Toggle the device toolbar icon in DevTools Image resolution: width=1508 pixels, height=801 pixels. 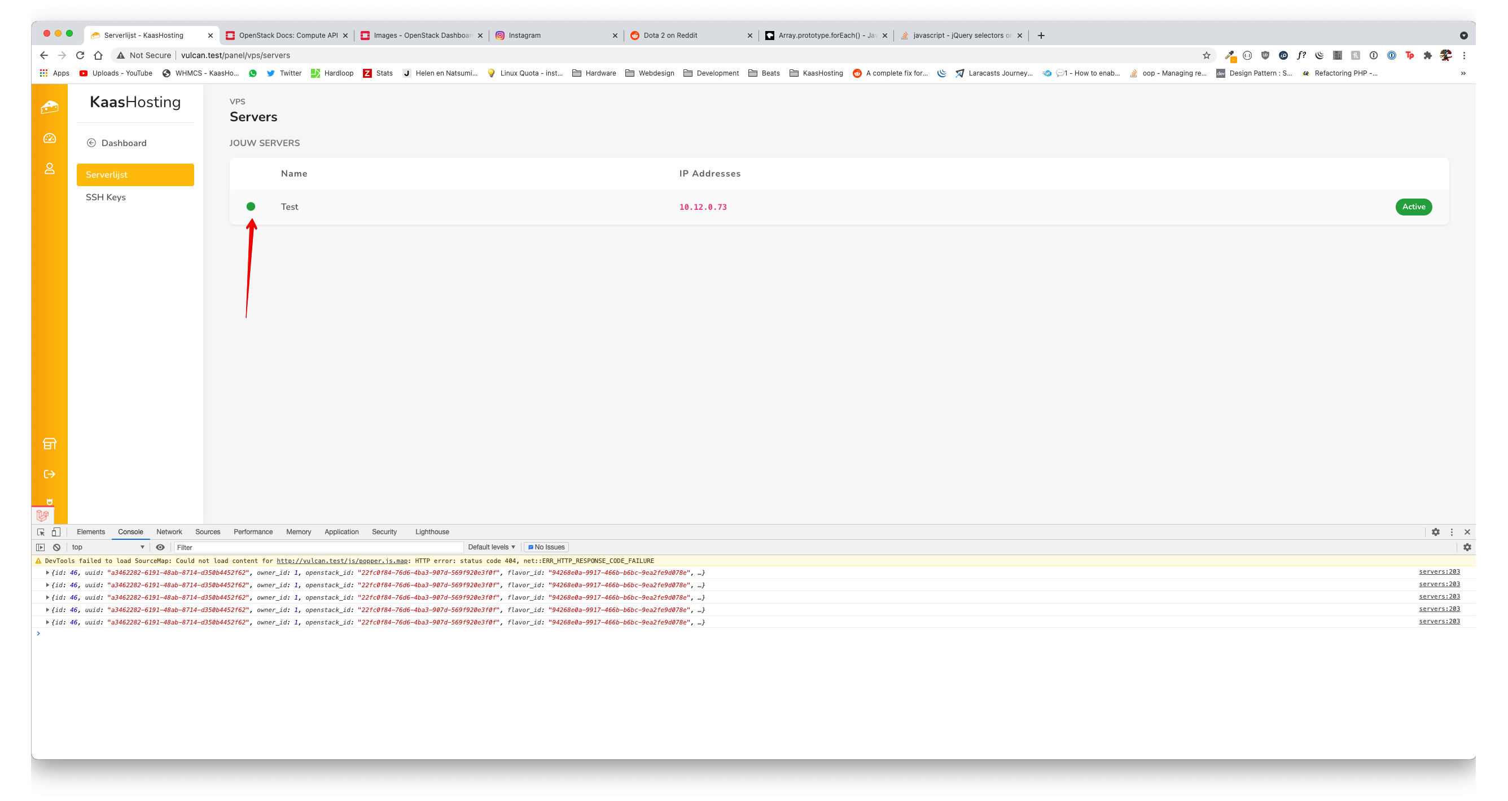coord(56,532)
